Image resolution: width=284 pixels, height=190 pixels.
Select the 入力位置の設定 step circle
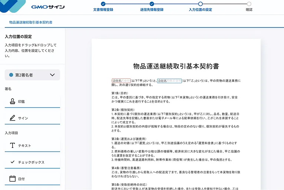(x=200, y=4)
